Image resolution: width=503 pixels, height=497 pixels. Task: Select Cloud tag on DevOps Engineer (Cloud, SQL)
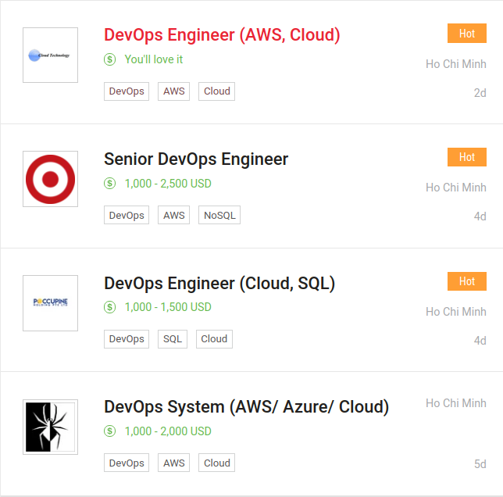click(214, 339)
